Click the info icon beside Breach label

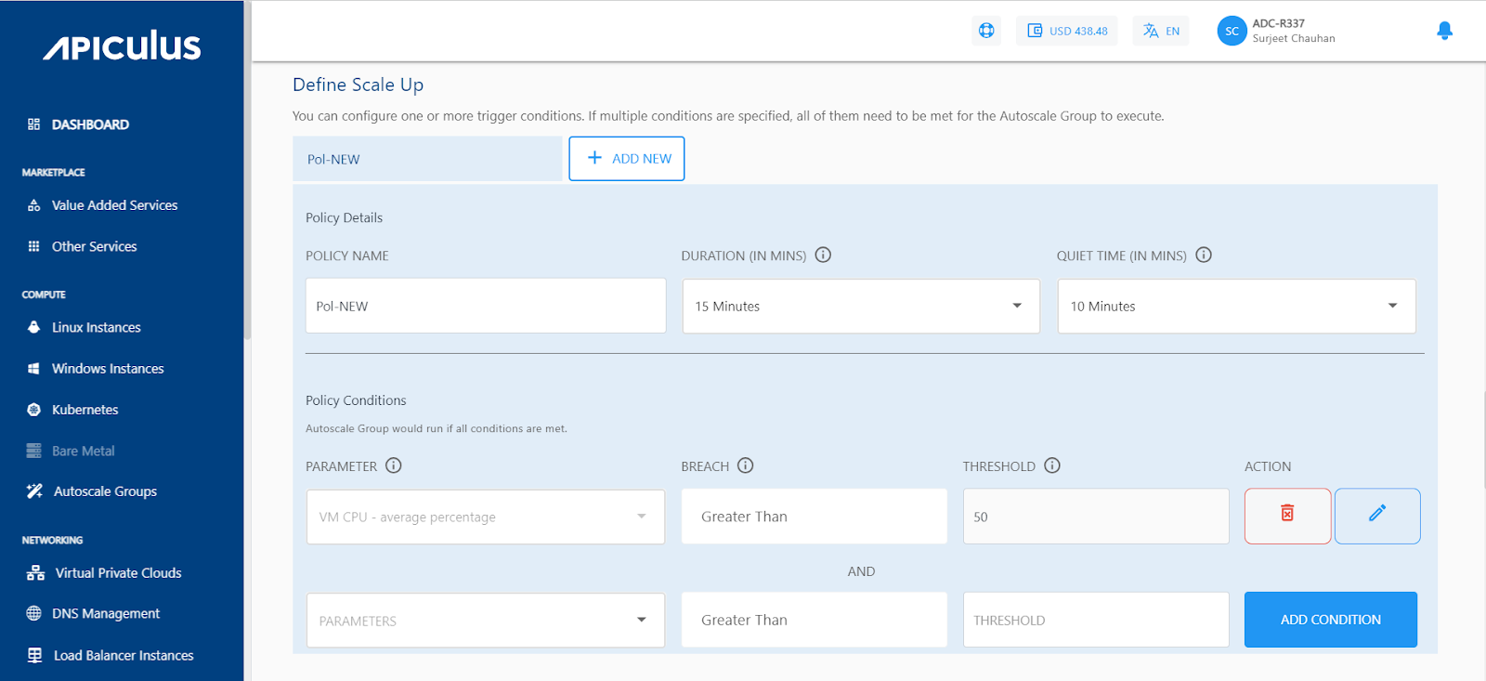point(746,465)
